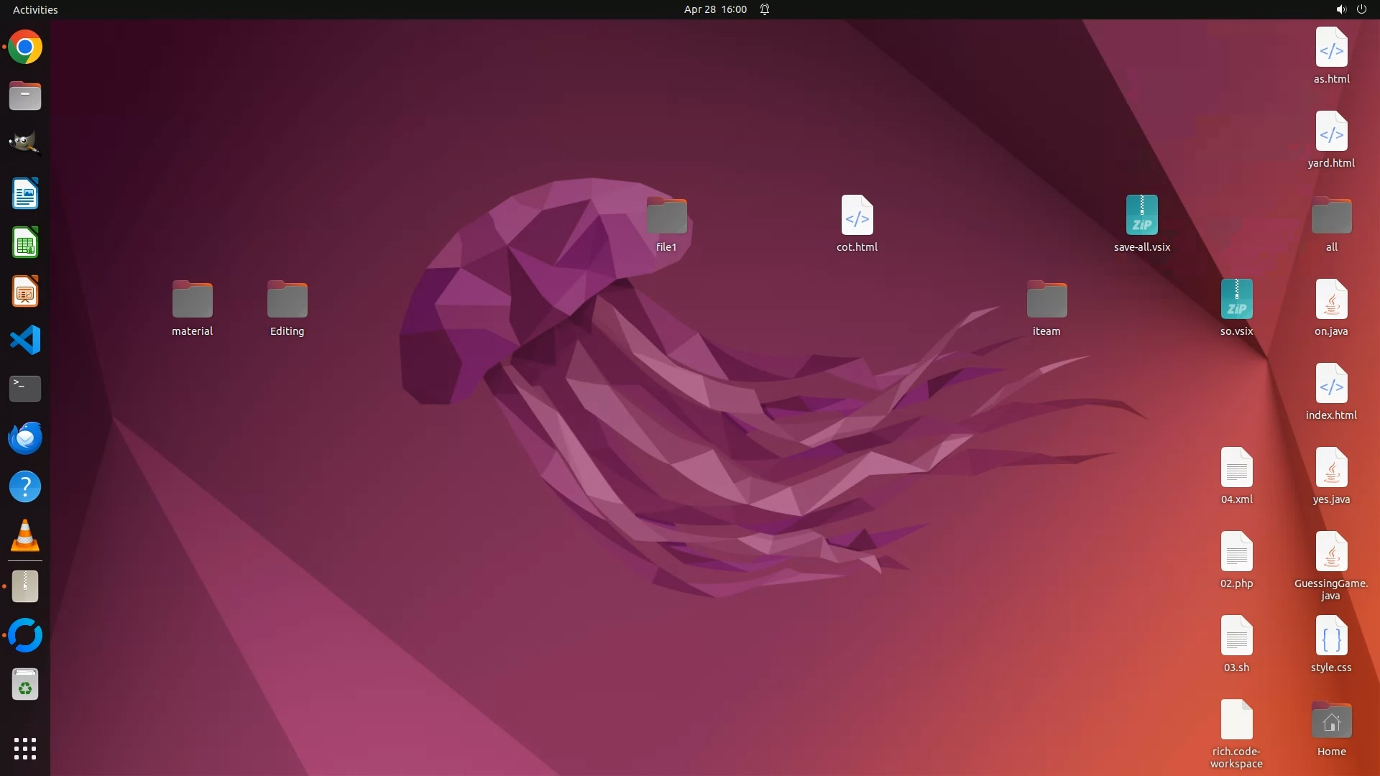This screenshot has width=1380, height=776.
Task: Open Google Chrome from the dock
Action: click(x=25, y=47)
